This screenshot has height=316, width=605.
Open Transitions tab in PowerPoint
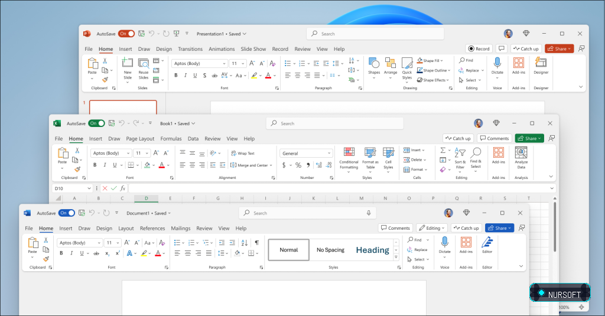coord(190,49)
